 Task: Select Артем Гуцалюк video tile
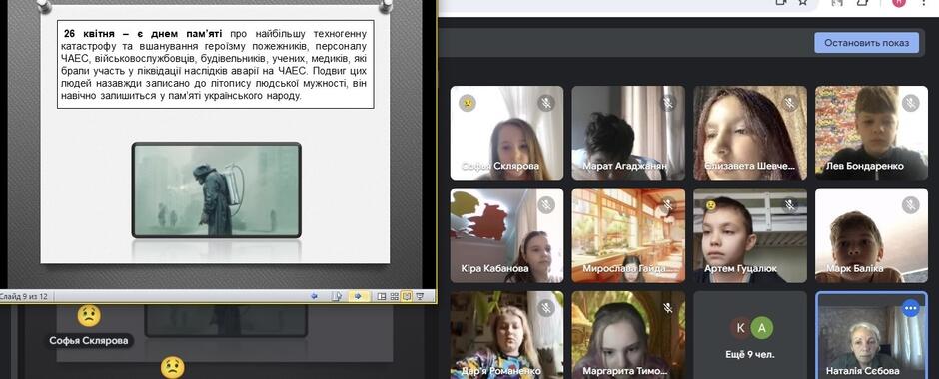(x=750, y=235)
